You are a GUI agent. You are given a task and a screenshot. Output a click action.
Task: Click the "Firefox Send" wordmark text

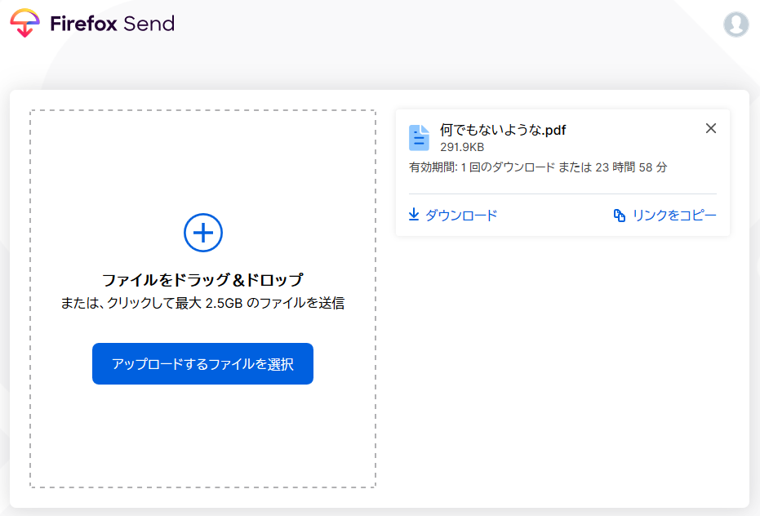tap(112, 24)
